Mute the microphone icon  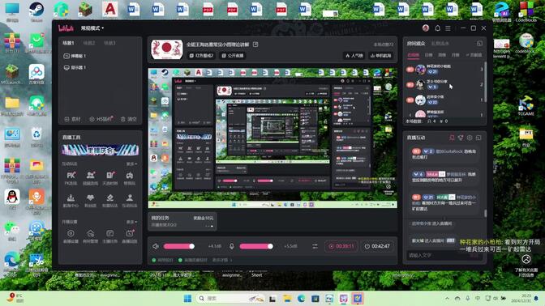[x=231, y=246]
